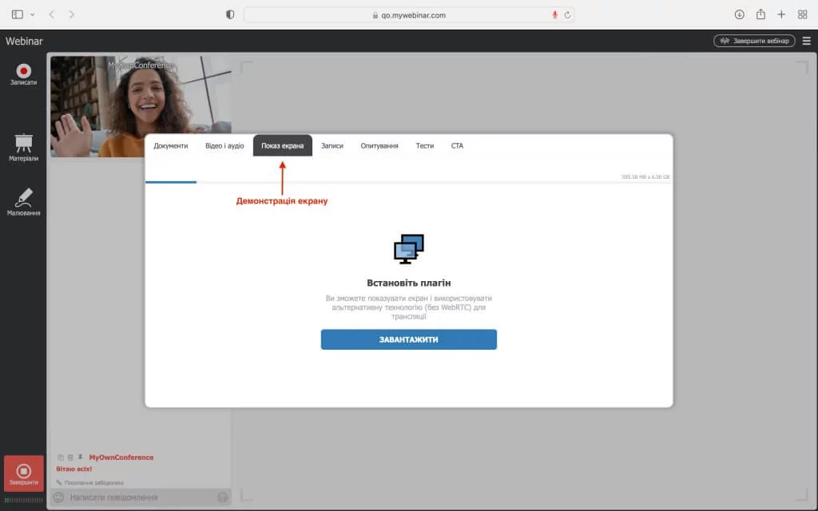Switch to the Документи tab

coord(171,146)
